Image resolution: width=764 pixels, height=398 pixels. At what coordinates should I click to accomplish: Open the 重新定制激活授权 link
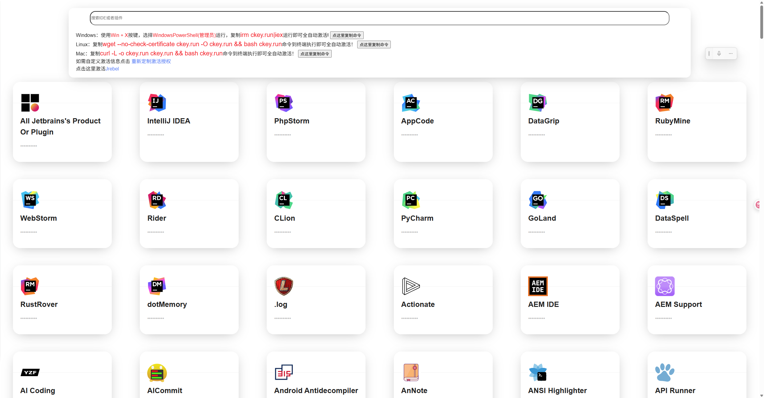coord(151,61)
